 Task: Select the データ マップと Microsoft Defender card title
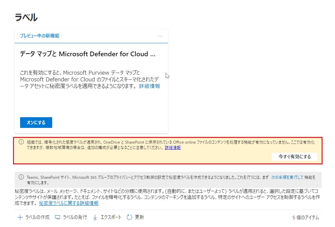tap(88, 54)
